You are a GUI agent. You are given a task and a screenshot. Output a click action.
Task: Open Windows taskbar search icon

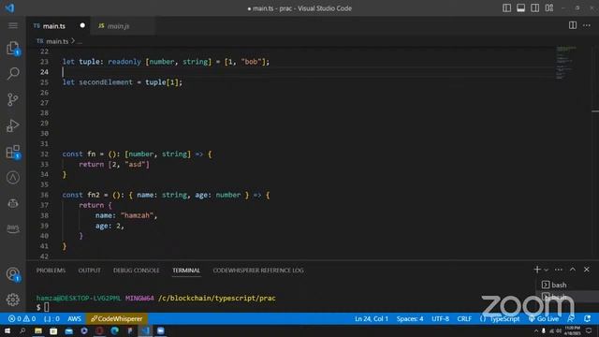(22, 330)
